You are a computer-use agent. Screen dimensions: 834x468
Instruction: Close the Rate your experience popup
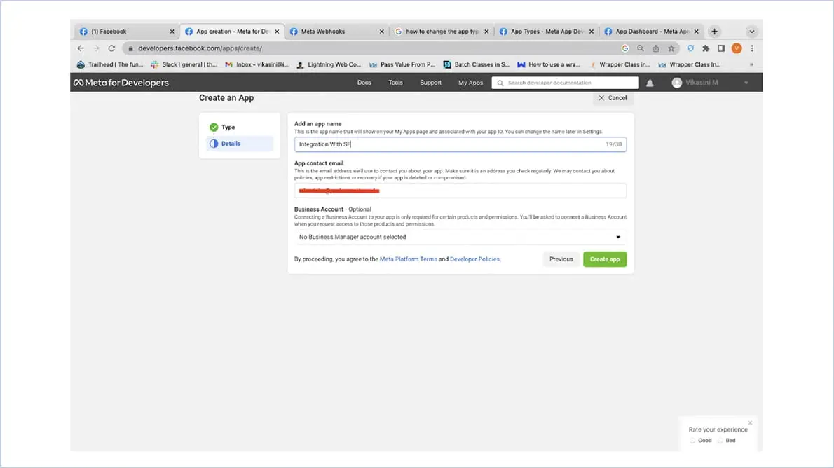(x=750, y=423)
